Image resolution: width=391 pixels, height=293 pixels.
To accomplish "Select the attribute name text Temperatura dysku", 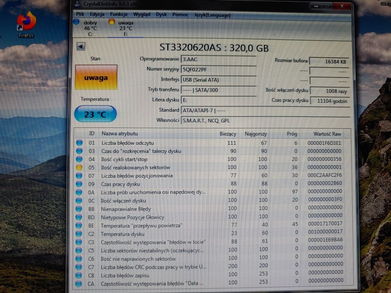I will pos(123,234).
